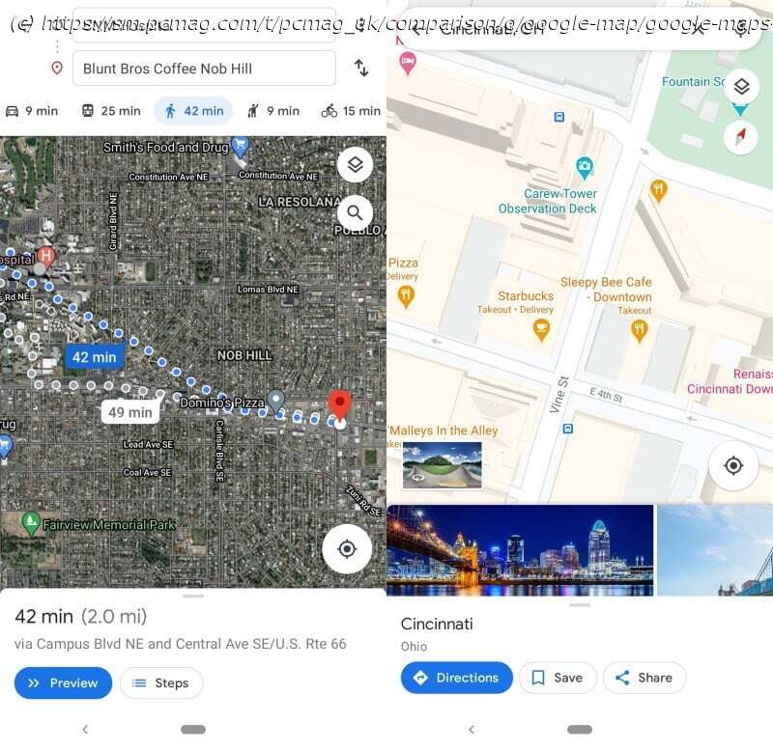Select the Starbucks coffee map pin
This screenshot has width=773, height=751.
click(541, 330)
